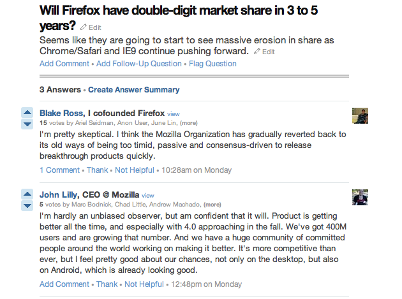
Task: Edit the question title
Action: 91,27
